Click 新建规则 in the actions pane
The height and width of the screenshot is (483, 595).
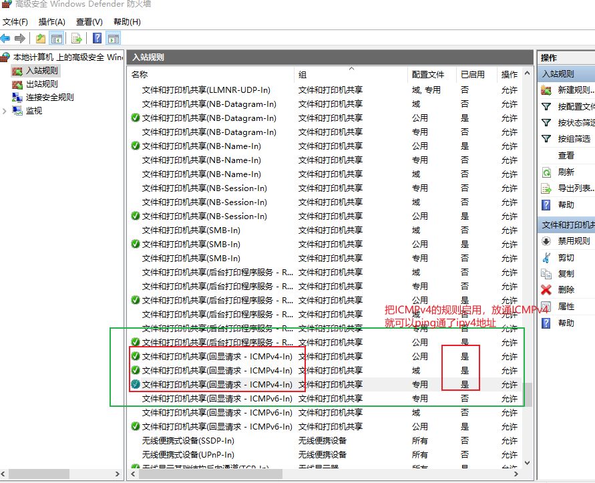pos(575,90)
